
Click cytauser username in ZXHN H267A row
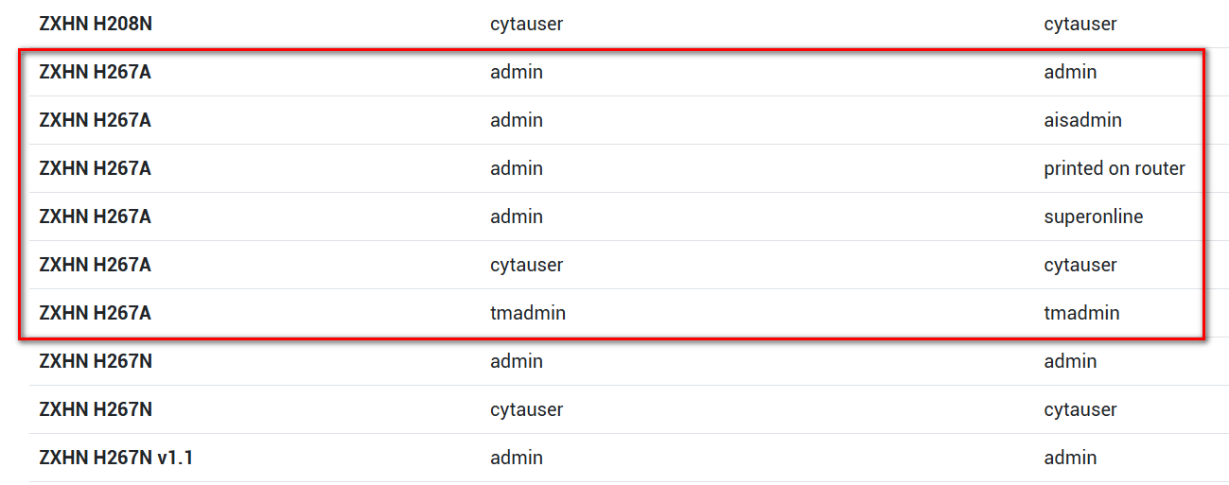pyautogui.click(x=526, y=265)
